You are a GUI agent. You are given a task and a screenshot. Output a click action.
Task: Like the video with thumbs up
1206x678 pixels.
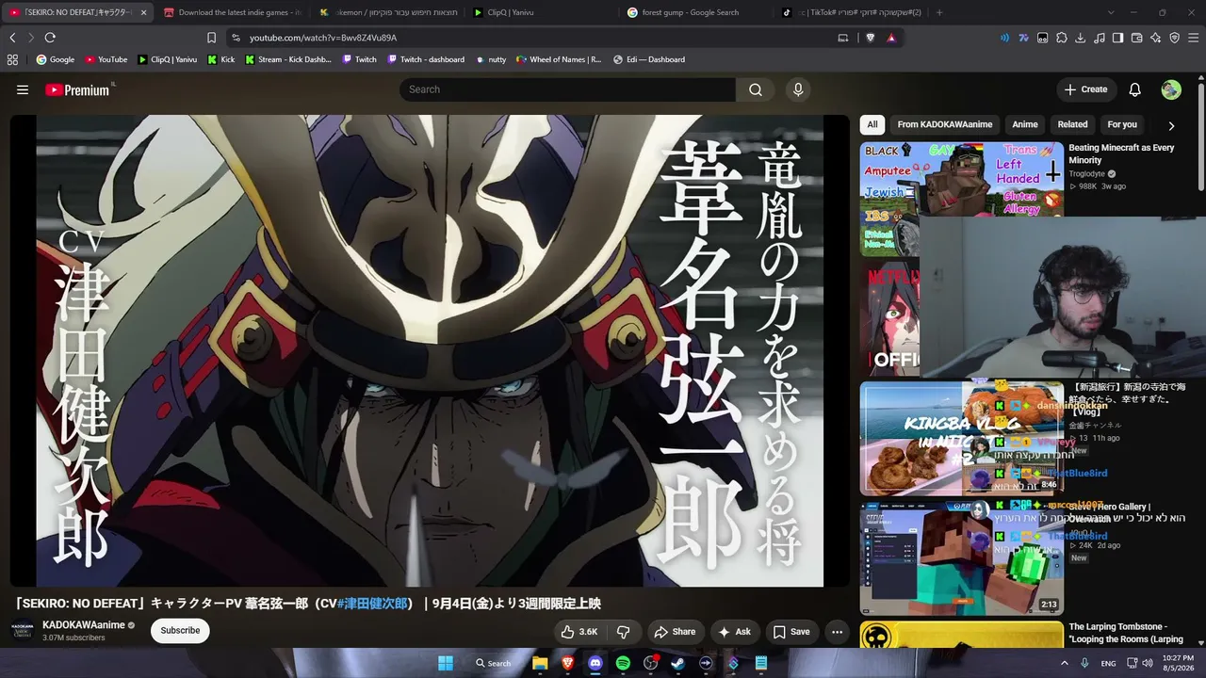[579, 632]
